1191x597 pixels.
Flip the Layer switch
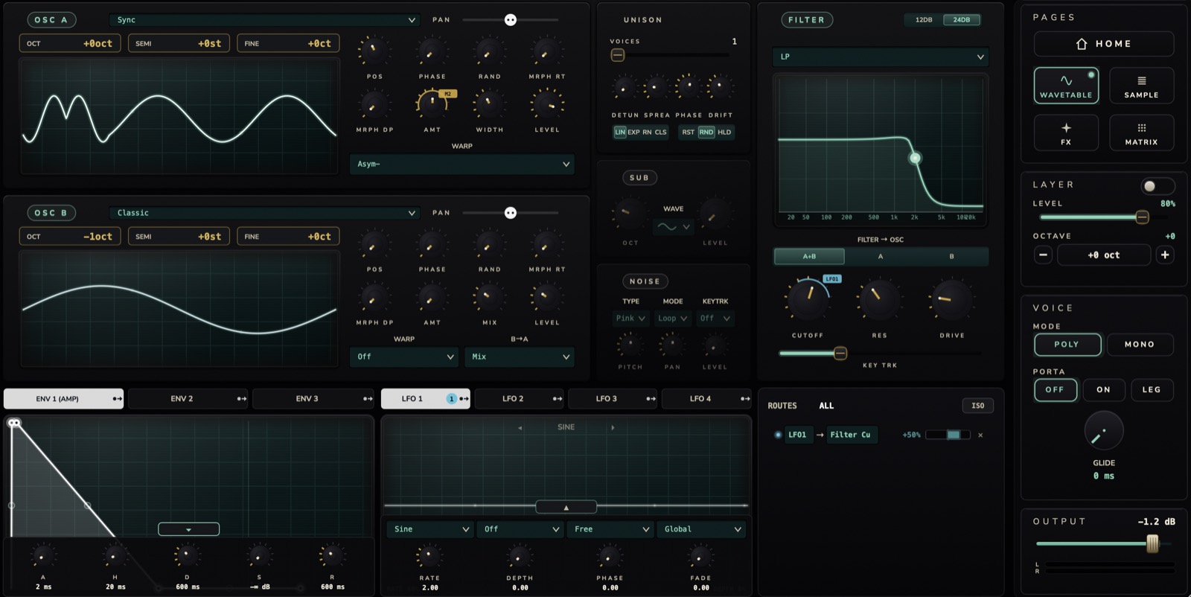[1157, 186]
